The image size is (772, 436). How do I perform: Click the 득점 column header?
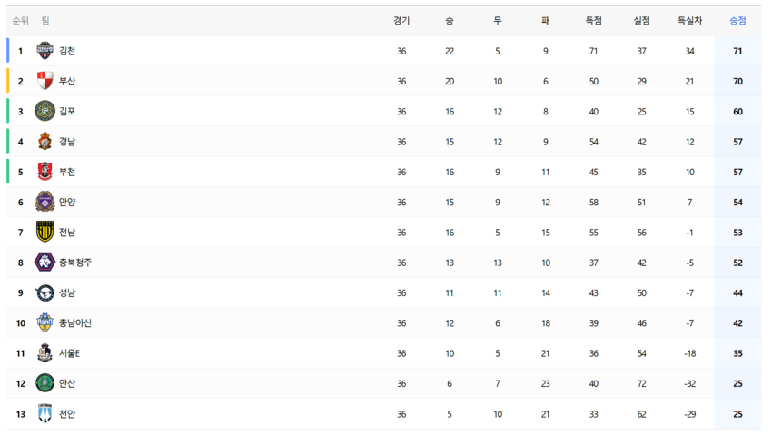(x=593, y=21)
